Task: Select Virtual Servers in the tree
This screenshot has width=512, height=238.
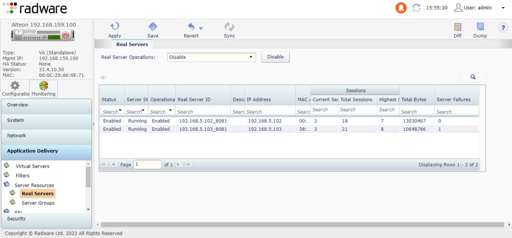Action: coord(32,166)
